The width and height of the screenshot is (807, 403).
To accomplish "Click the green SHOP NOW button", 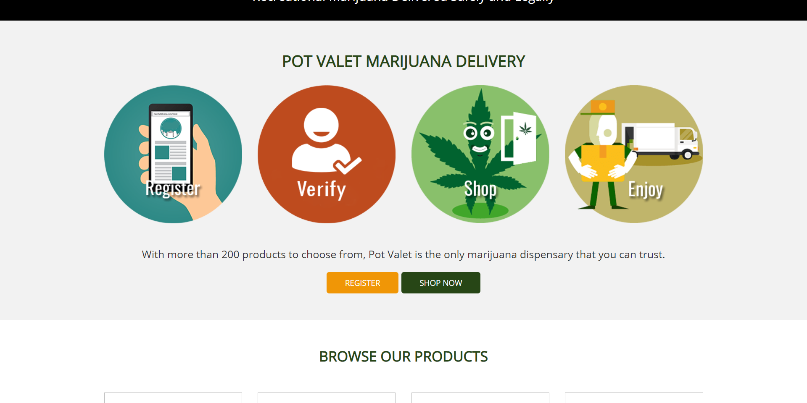I will (x=441, y=283).
